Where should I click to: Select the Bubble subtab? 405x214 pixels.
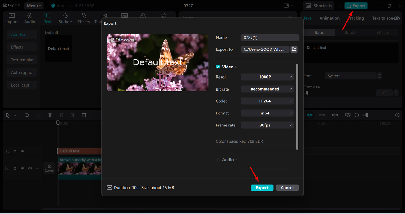pos(351,32)
